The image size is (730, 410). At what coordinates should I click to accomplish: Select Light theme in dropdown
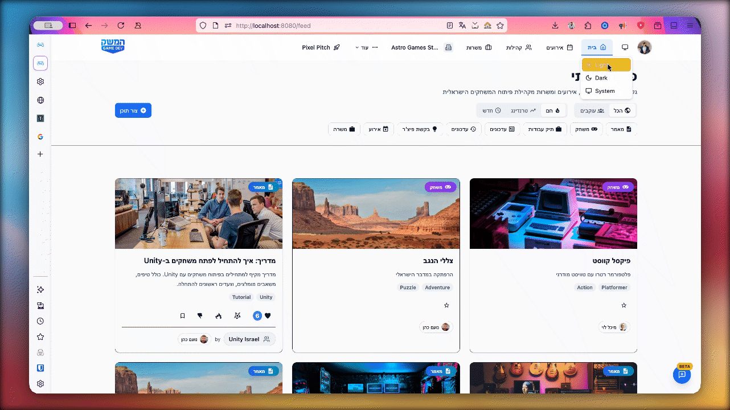[x=606, y=65]
